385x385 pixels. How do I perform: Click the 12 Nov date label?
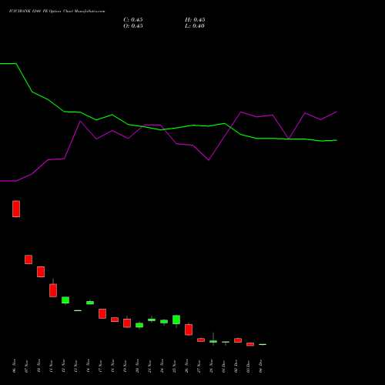63,366
